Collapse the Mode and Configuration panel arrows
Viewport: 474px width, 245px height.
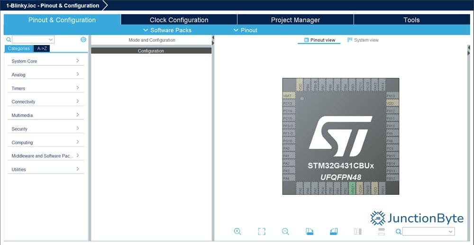[213, 40]
